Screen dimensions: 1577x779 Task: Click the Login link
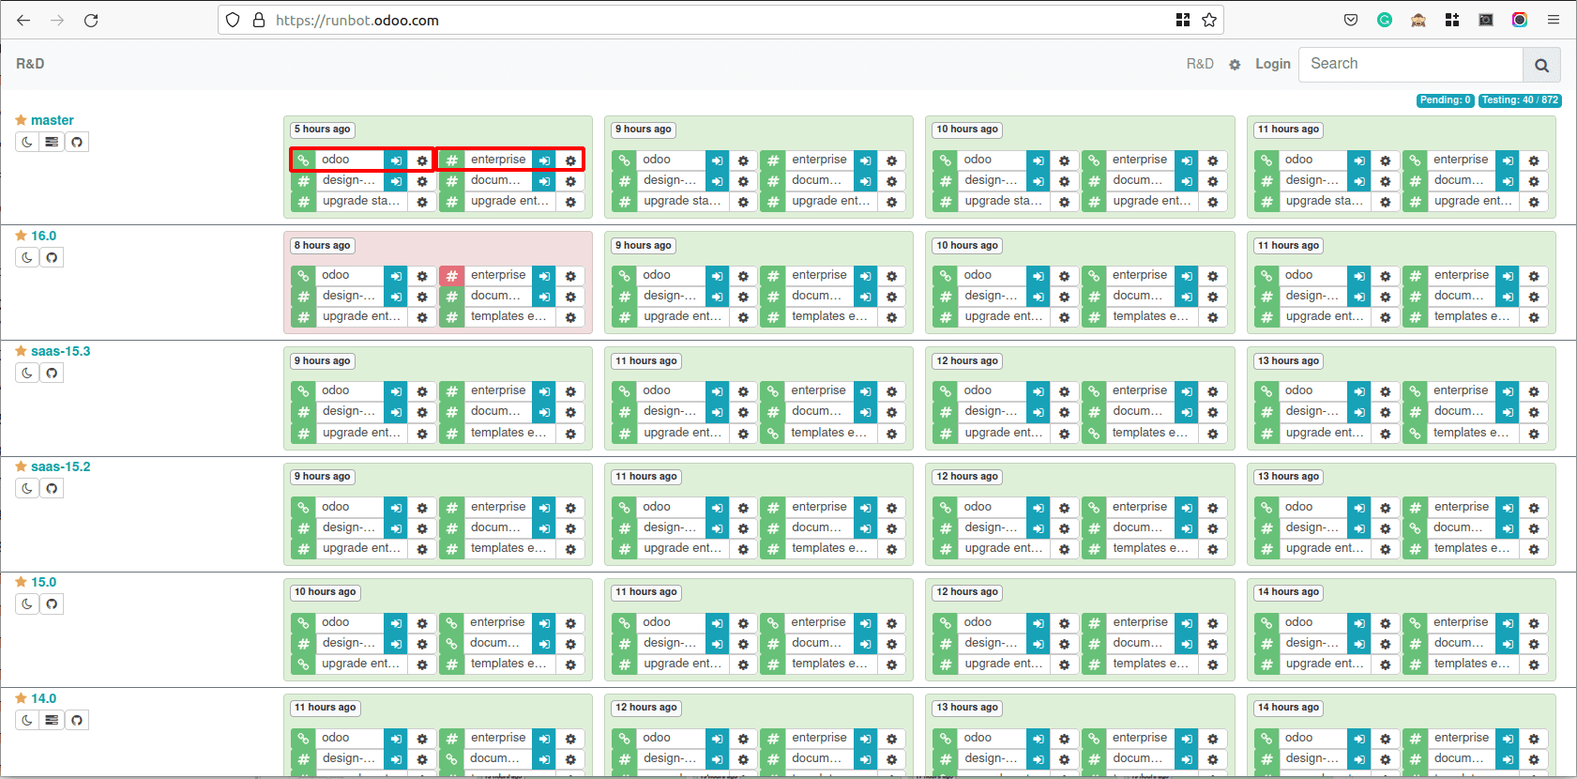tap(1273, 64)
